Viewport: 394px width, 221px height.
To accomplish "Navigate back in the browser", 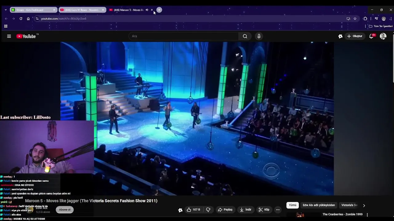I will tap(6, 19).
